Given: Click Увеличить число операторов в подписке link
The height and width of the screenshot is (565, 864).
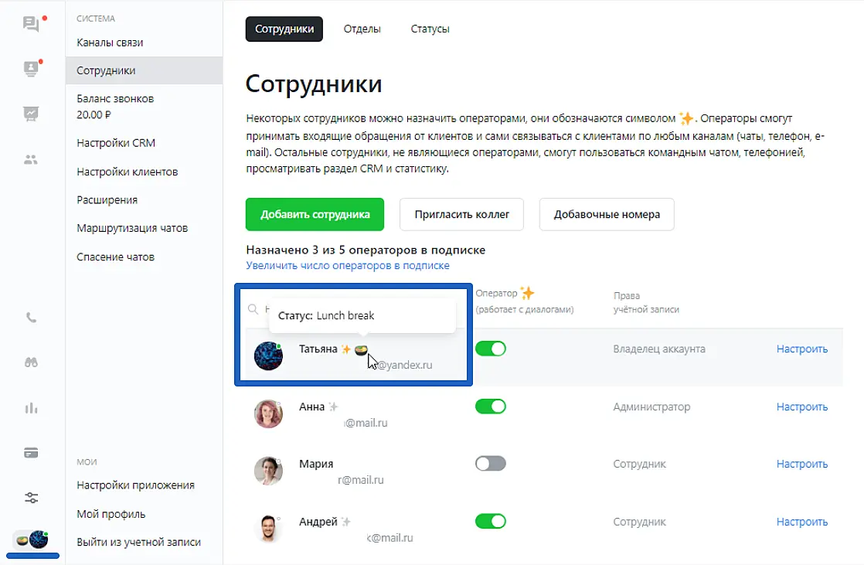Looking at the screenshot, I should click(x=348, y=265).
